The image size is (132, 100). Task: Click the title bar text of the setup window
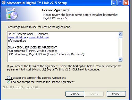tap(37, 3)
